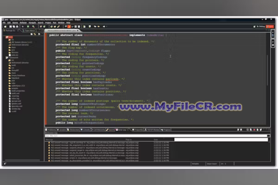Click the underlined word payloads in editor
Screen dimensions: 278x185
click(x=112, y=79)
